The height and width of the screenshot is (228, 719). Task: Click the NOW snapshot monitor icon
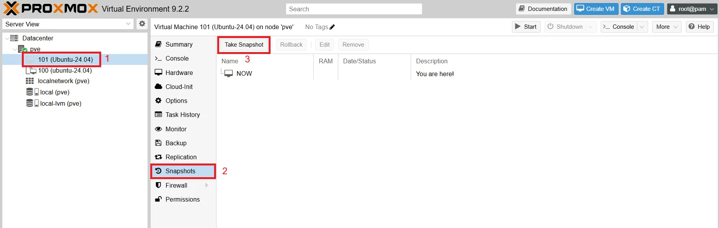[x=229, y=73]
